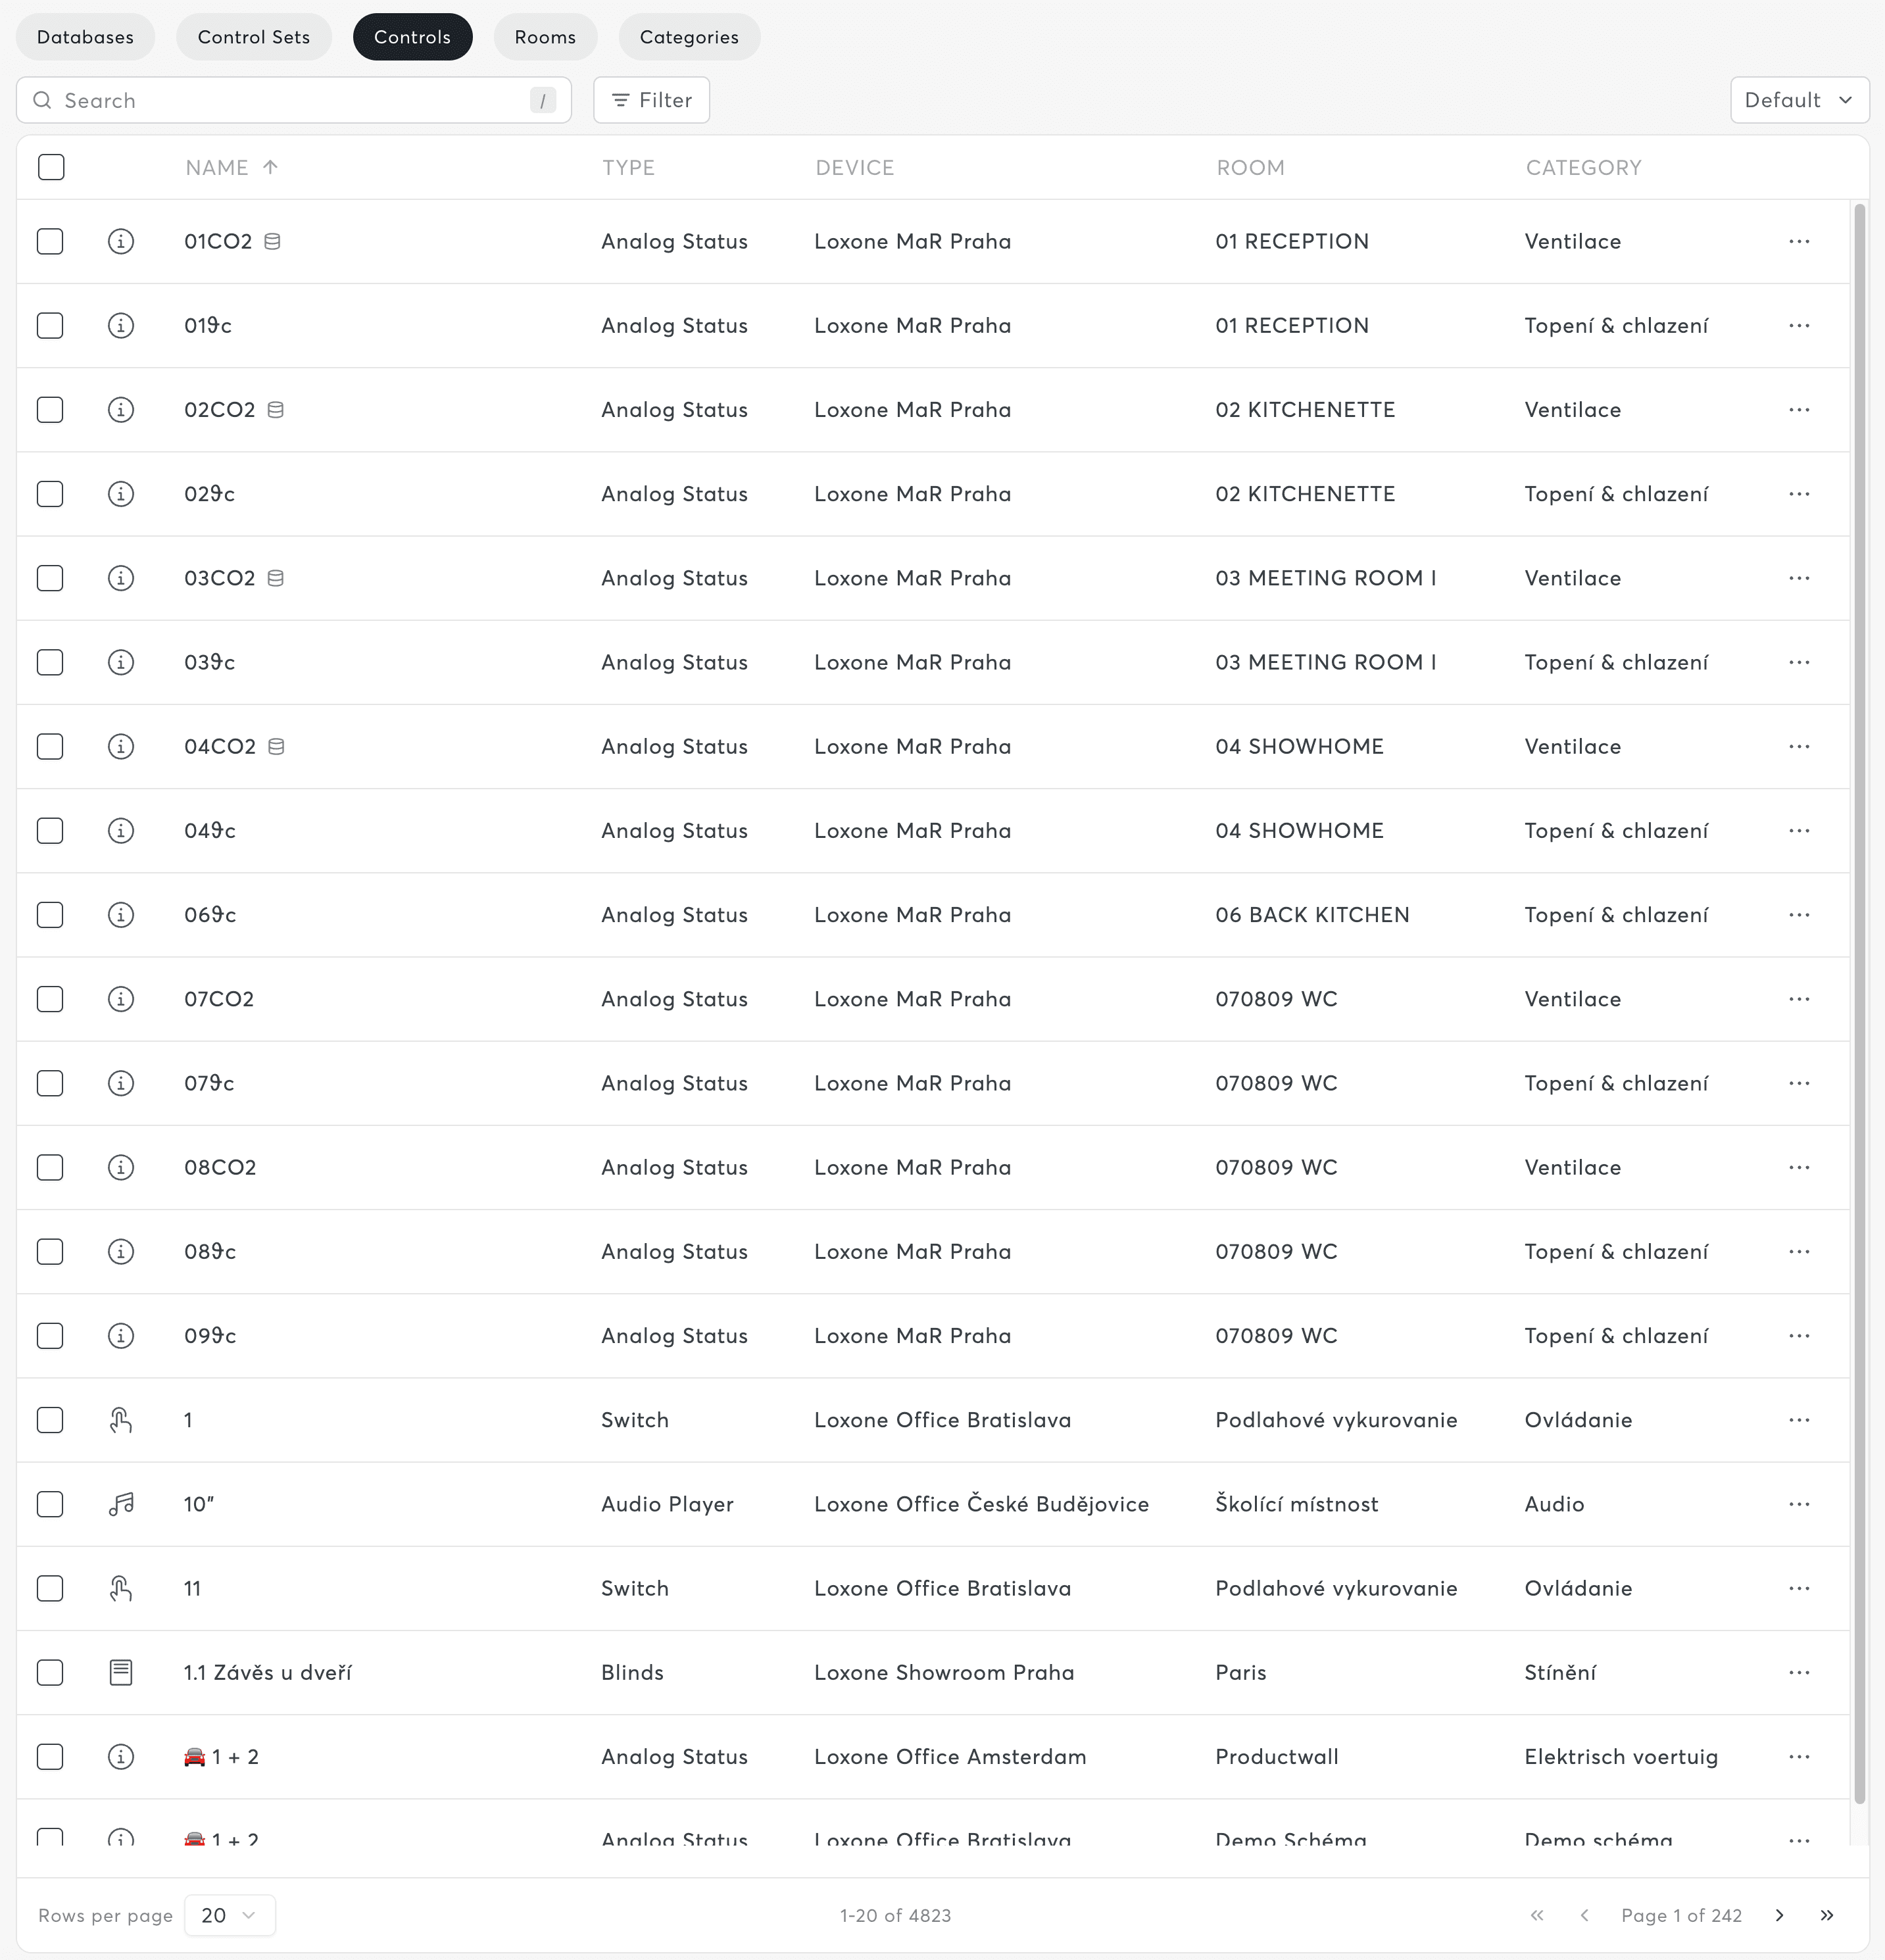1885x1960 pixels.
Task: Select the 04CO2 row checkbox
Action: tap(50, 746)
